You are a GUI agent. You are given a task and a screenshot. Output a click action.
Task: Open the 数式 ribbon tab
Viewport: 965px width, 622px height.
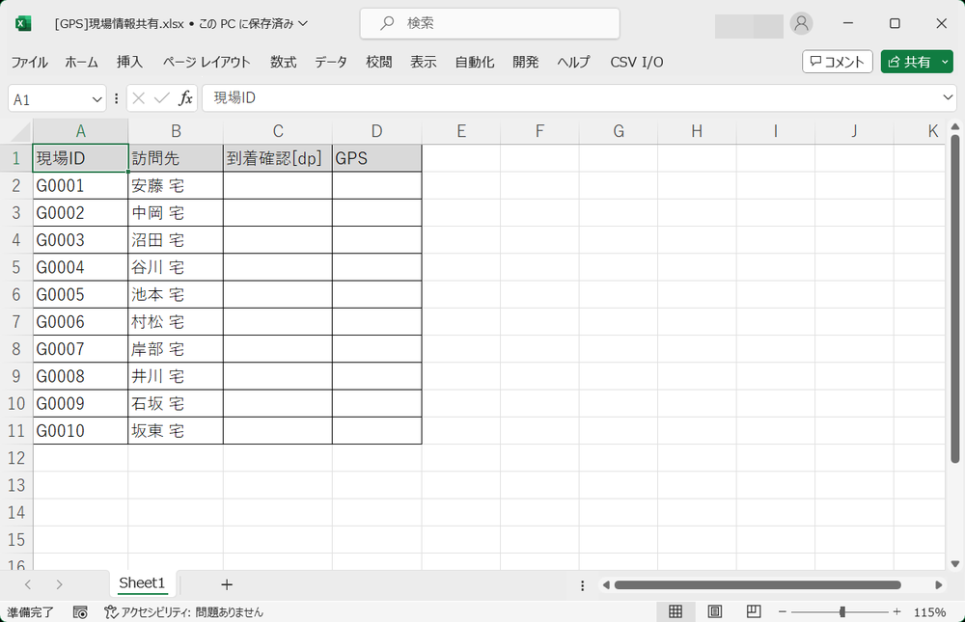pos(283,62)
